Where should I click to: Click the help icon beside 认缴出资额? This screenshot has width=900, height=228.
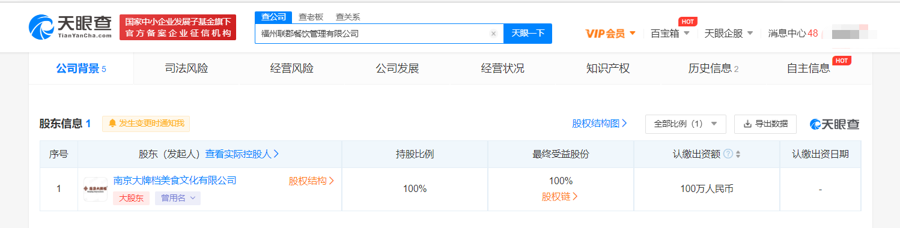click(x=728, y=154)
